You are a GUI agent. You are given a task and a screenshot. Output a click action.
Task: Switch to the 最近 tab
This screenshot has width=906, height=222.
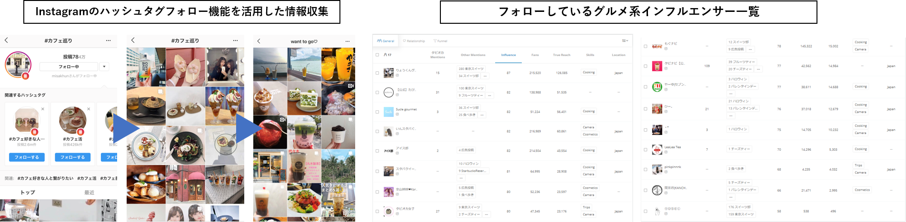tap(89, 193)
